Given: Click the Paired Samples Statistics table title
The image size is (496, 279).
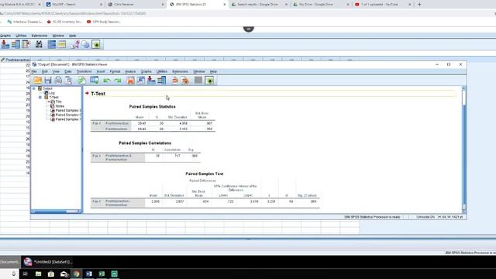Looking at the screenshot, I should click(x=152, y=107).
